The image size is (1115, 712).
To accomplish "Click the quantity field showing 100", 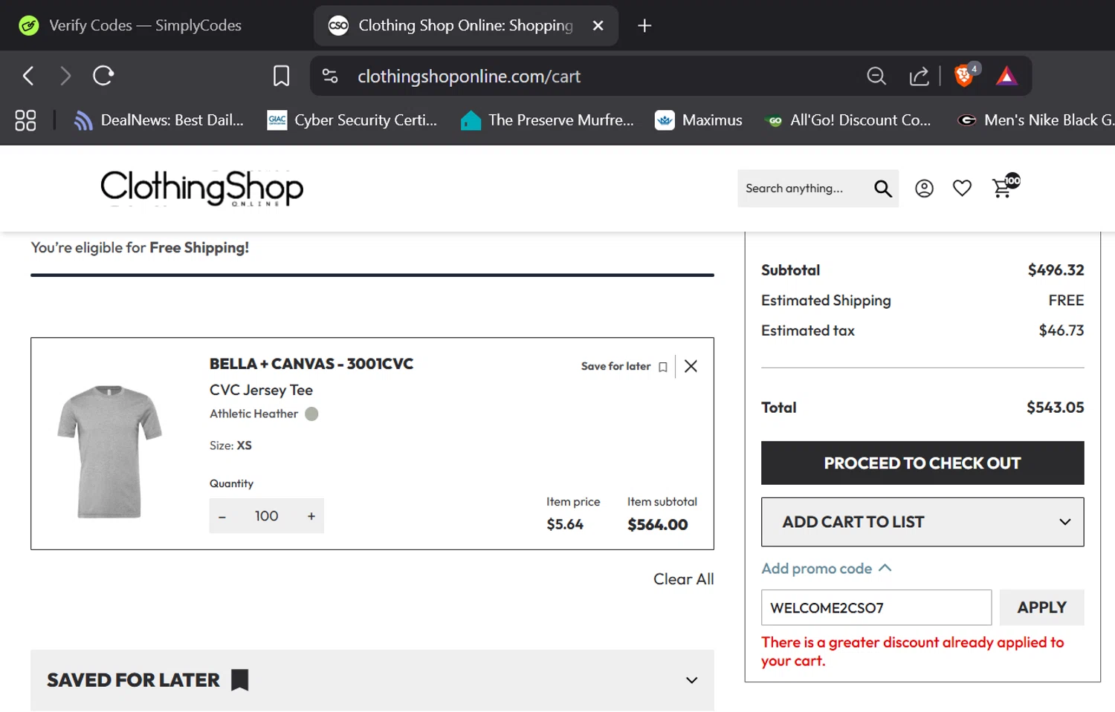I will [266, 516].
